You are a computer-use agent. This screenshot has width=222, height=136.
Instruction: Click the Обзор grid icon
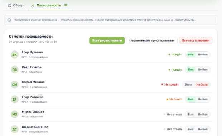click(9, 5)
